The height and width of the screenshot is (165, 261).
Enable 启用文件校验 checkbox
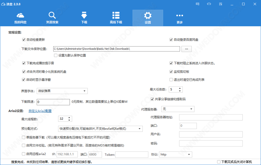coord(24,146)
